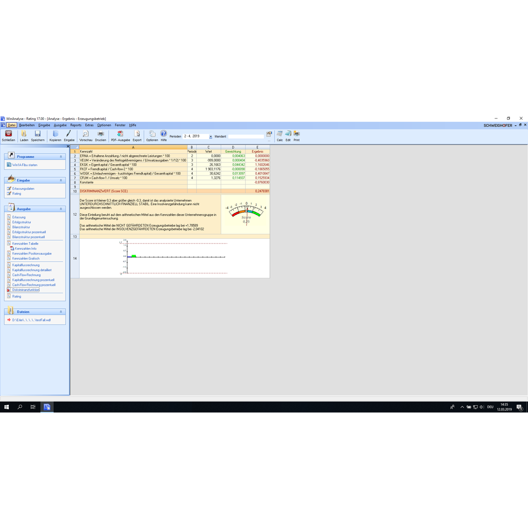Click into the Mandant input field
Image resolution: width=528 pixels, height=528 pixels.
click(x=246, y=136)
